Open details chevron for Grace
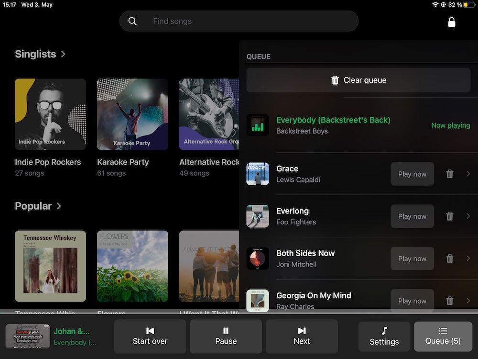The width and height of the screenshot is (478, 359). (x=468, y=174)
